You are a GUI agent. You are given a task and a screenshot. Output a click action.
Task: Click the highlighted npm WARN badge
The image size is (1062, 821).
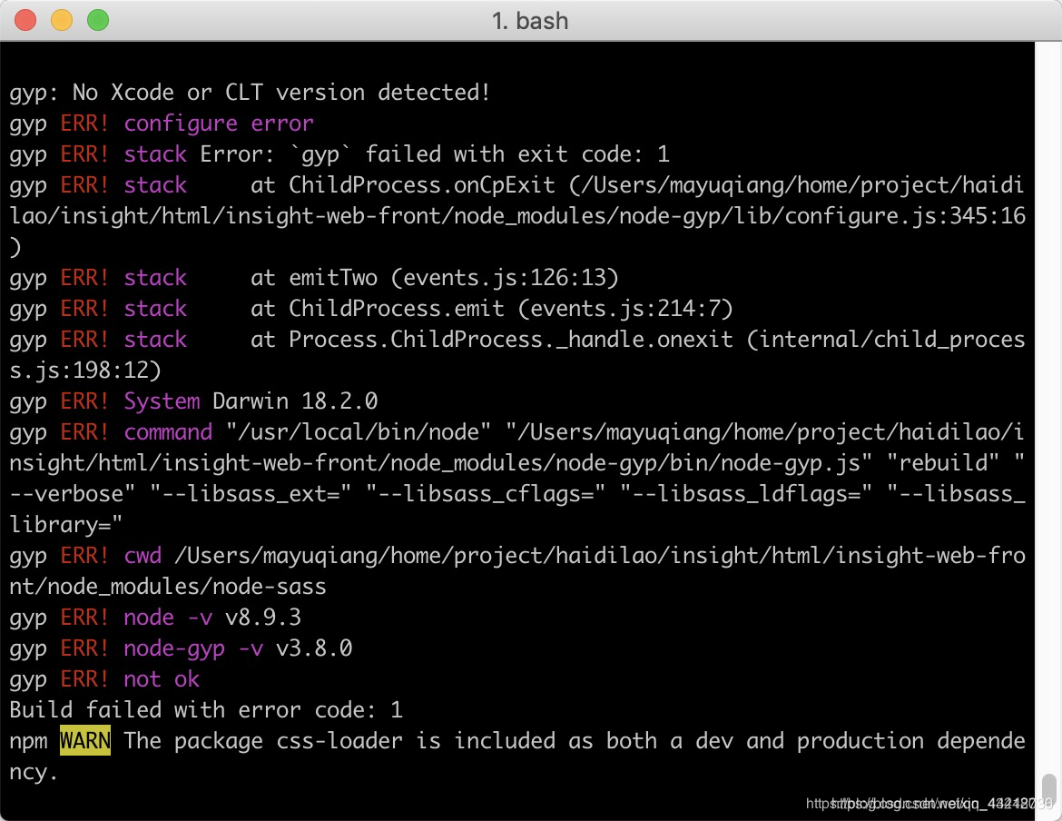(84, 741)
